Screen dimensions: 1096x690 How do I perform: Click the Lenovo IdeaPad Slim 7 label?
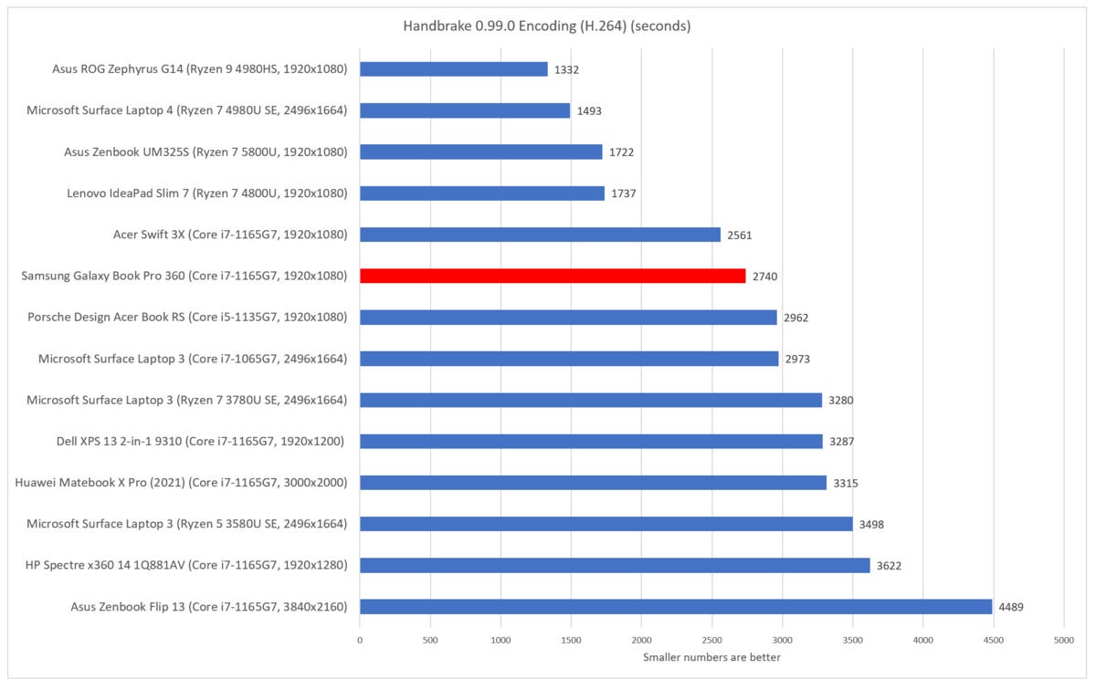(x=207, y=193)
